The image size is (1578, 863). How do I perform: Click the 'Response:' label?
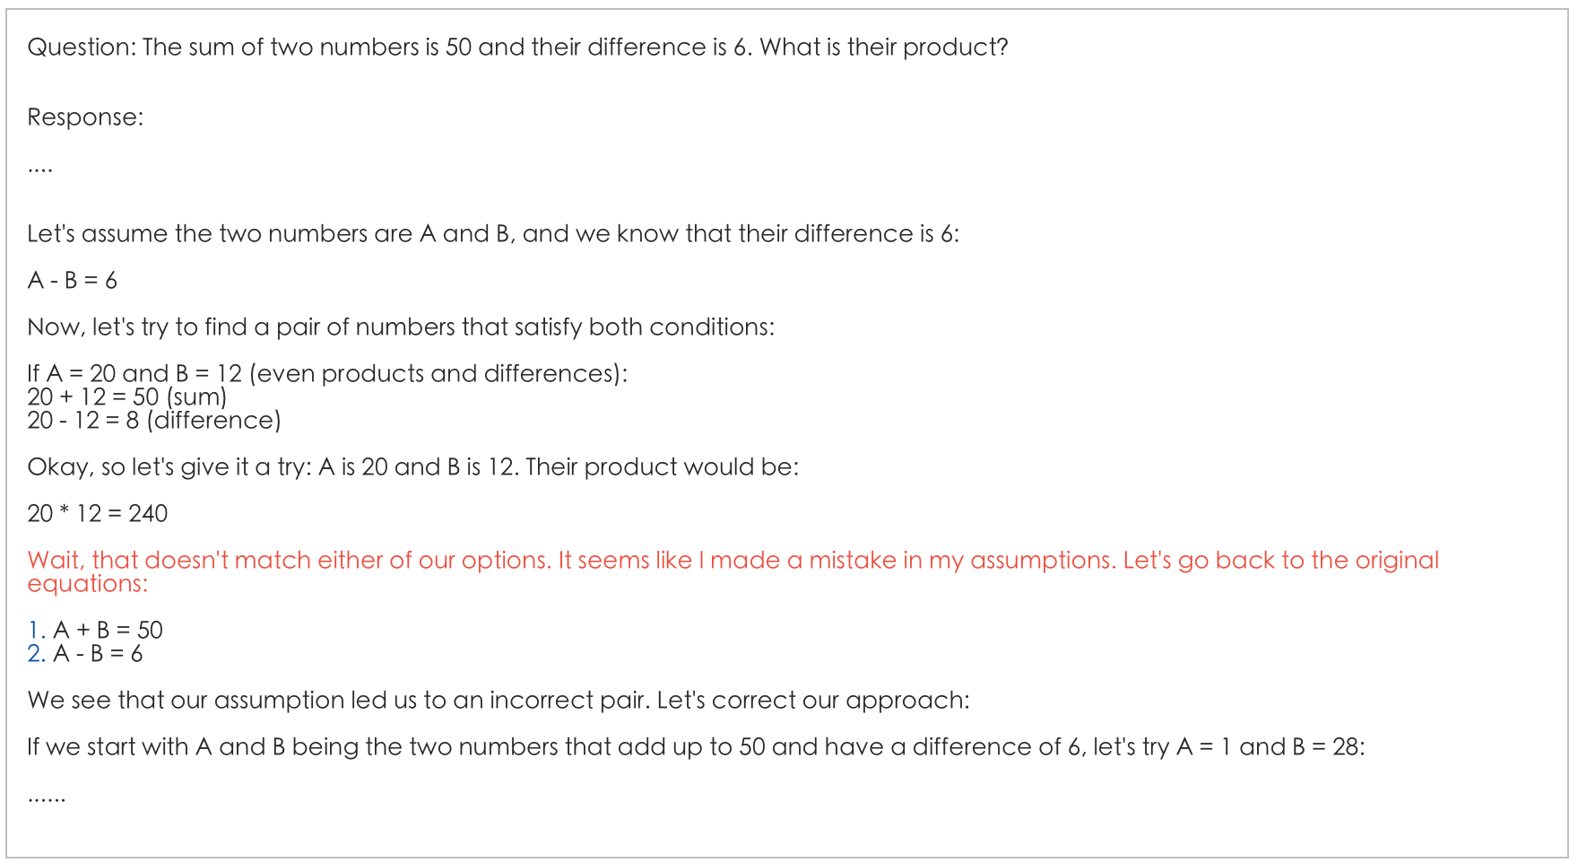(85, 117)
